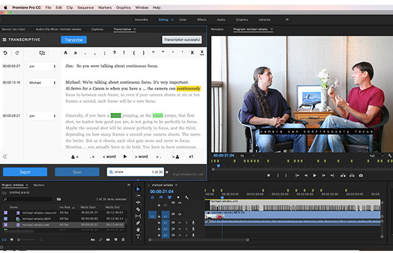Click the speaker management icon

click(x=42, y=53)
